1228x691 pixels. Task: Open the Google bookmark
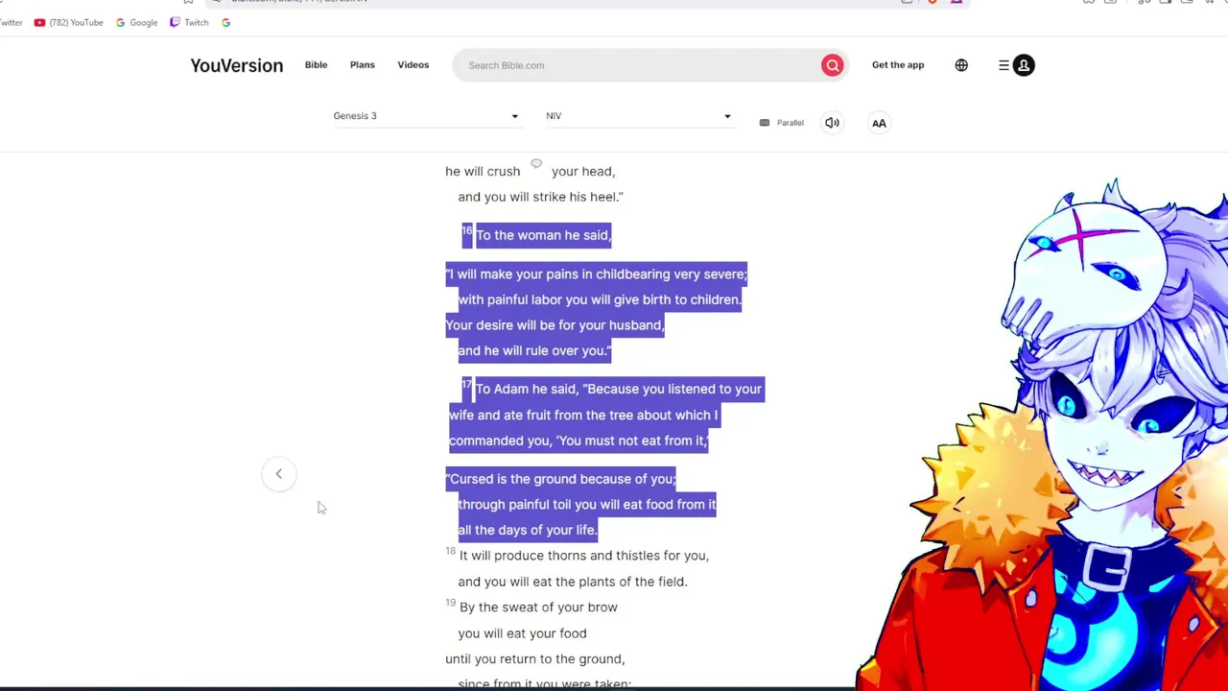(x=136, y=22)
